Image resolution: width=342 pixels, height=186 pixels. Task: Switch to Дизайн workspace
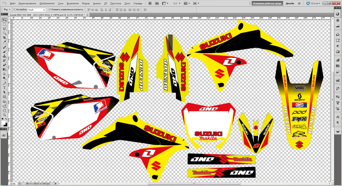(290, 3)
